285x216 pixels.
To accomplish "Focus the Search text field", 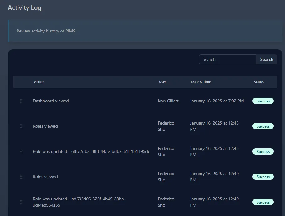I will click(x=227, y=59).
